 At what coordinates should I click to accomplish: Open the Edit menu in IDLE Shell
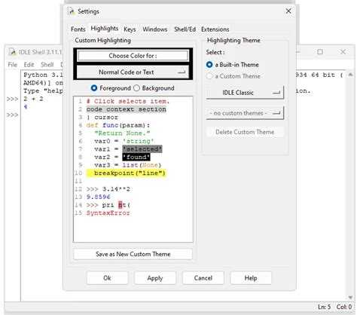click(x=29, y=65)
